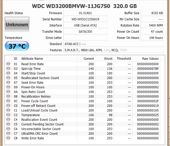
Task: Click status circle for Power-off Retract Count
Action: click(x=8, y=106)
